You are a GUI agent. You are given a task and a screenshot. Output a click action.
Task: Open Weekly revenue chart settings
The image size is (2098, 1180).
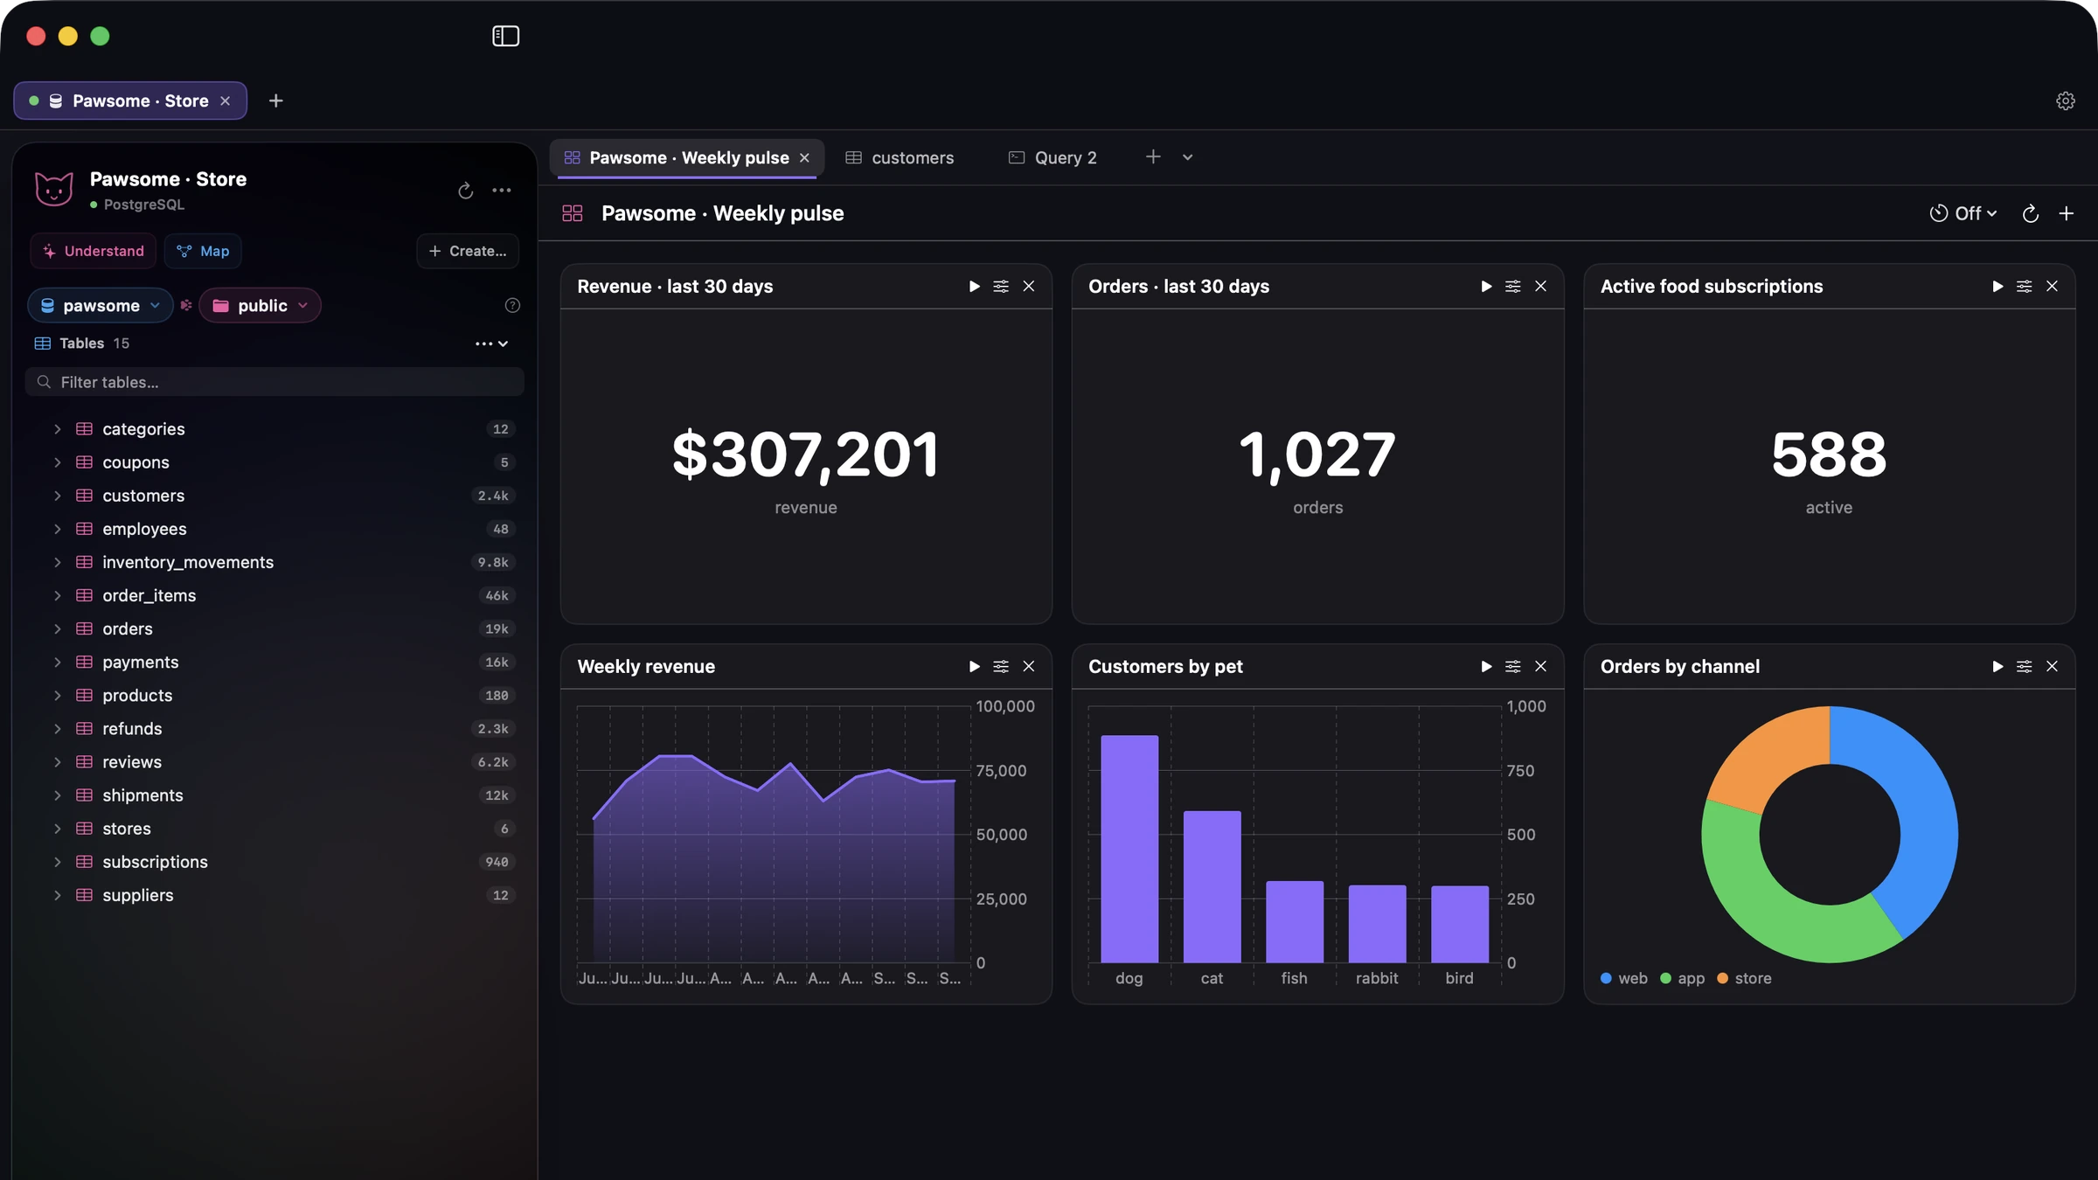(1001, 666)
